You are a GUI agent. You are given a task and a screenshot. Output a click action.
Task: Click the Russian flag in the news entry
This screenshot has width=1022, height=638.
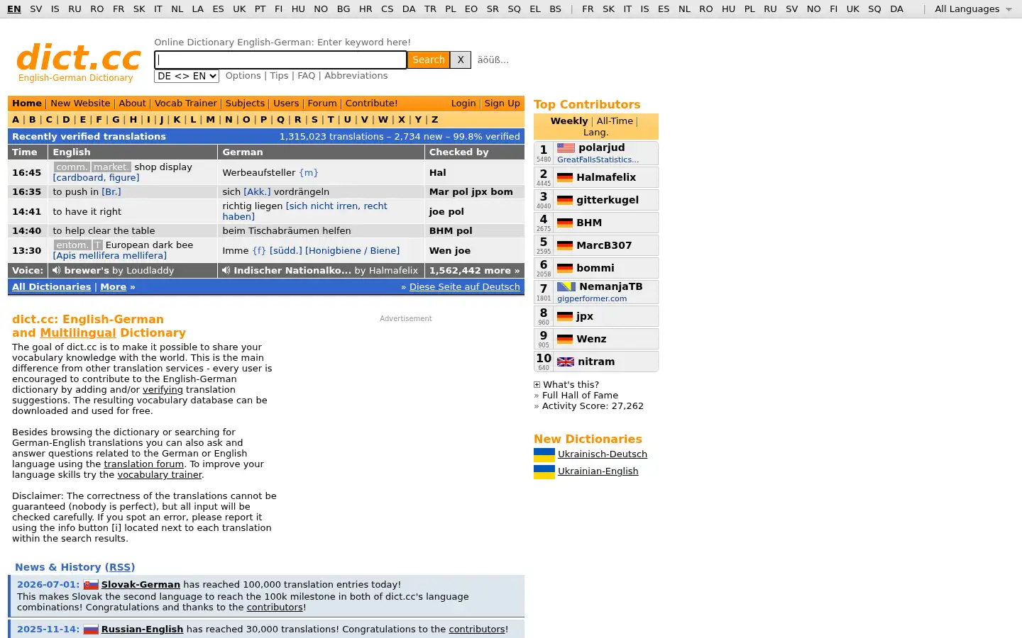tap(91, 629)
